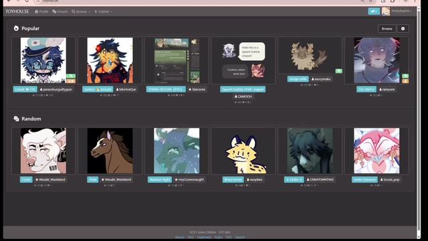
Task: Open owner link waspbee
Action: click(254, 179)
